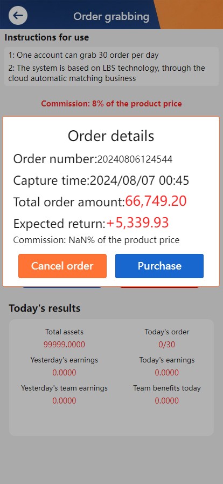Go back using the arrow icon

pyautogui.click(x=18, y=16)
